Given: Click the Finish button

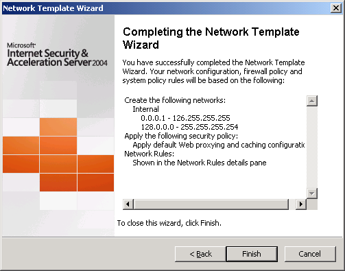Looking at the screenshot, I should click(252, 254).
